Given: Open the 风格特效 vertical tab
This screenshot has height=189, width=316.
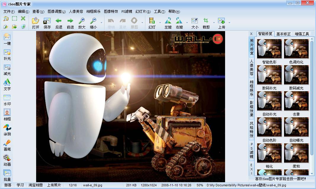Looking at the screenshot, I should click(252, 129).
